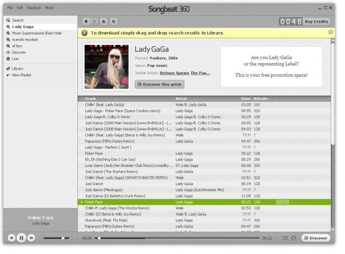Viewport: 345px width, 254px height.
Task: Select Eh, Eh (Nothing Else I Can Say)
Action: (204, 160)
